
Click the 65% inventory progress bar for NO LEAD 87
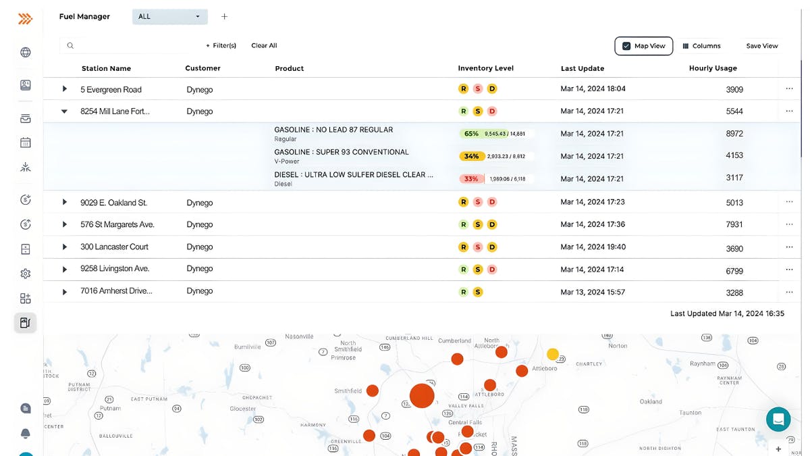[472, 134]
